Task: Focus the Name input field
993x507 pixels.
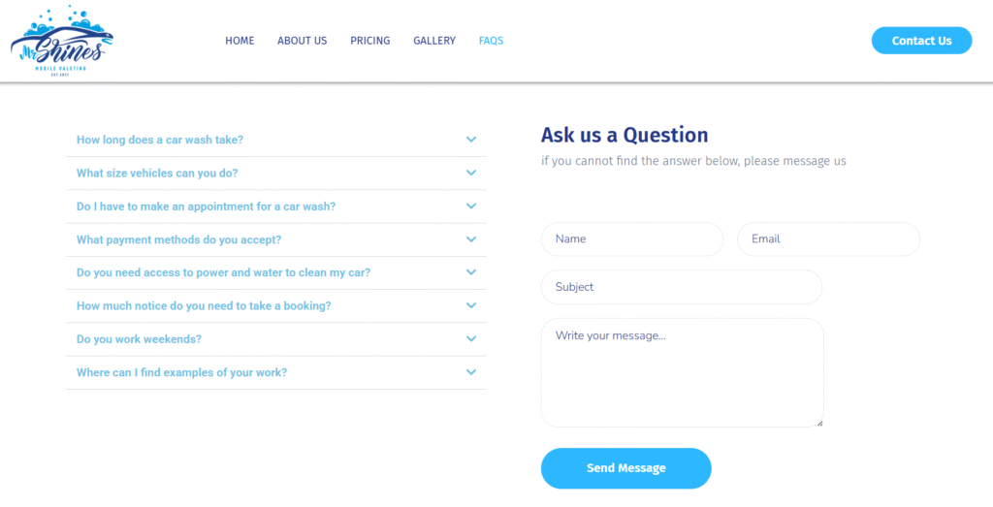Action: tap(631, 239)
